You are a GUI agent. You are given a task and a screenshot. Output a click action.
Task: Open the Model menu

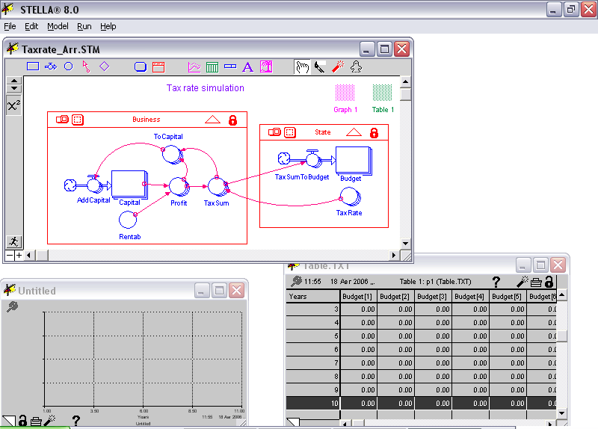click(x=58, y=26)
